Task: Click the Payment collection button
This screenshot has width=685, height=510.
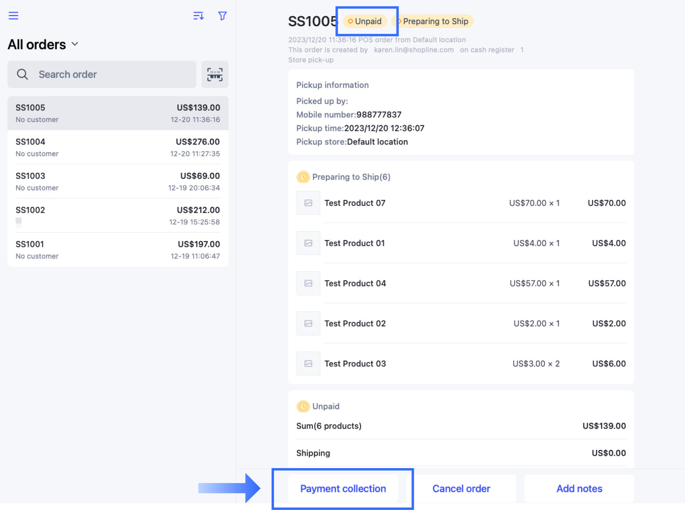Action: [343, 489]
